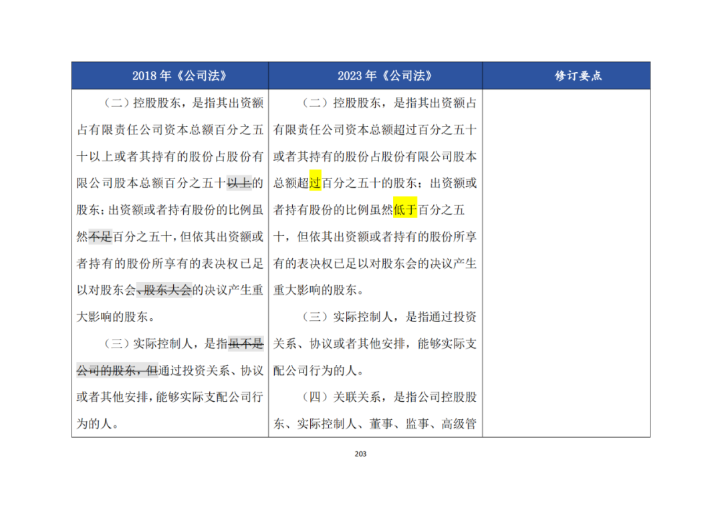This screenshot has height=510, width=722.
Task: Click the text "限公司股本总额百分之五十" in the 2018 column
Action: pos(152,183)
